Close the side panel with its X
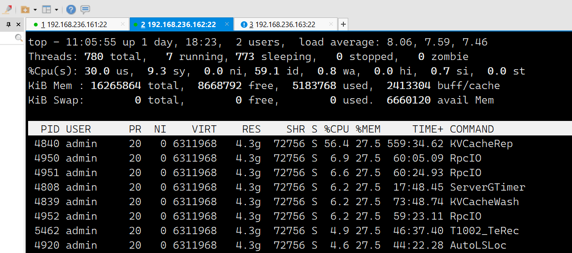The width and height of the screenshot is (572, 253). [x=18, y=25]
